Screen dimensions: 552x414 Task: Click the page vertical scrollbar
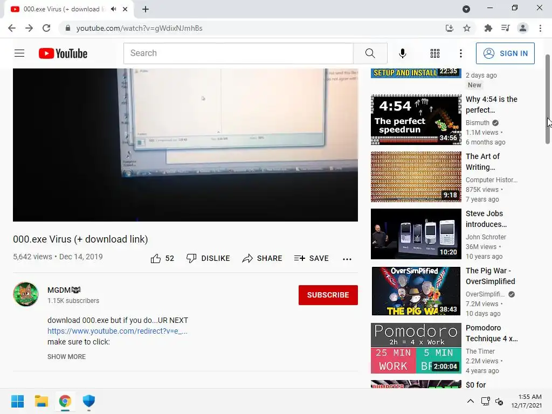pyautogui.click(x=548, y=99)
